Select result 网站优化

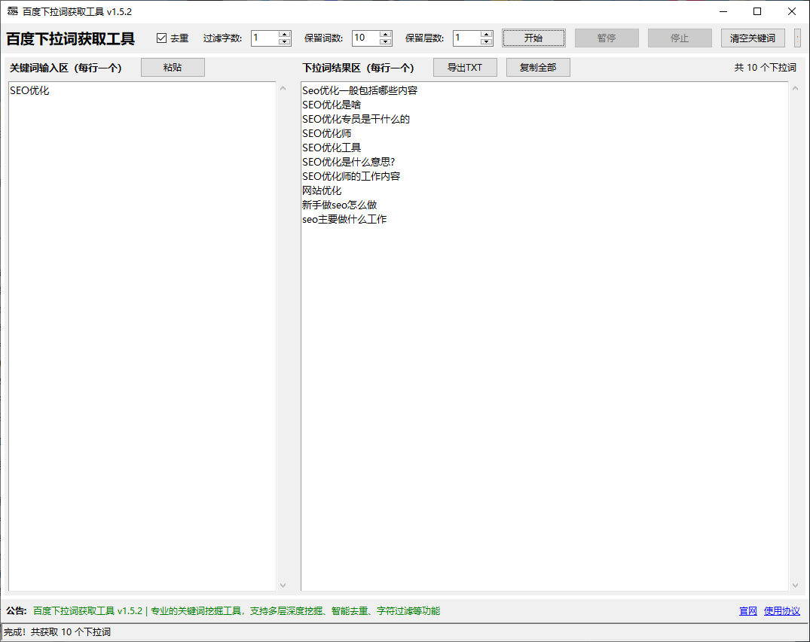coord(322,191)
